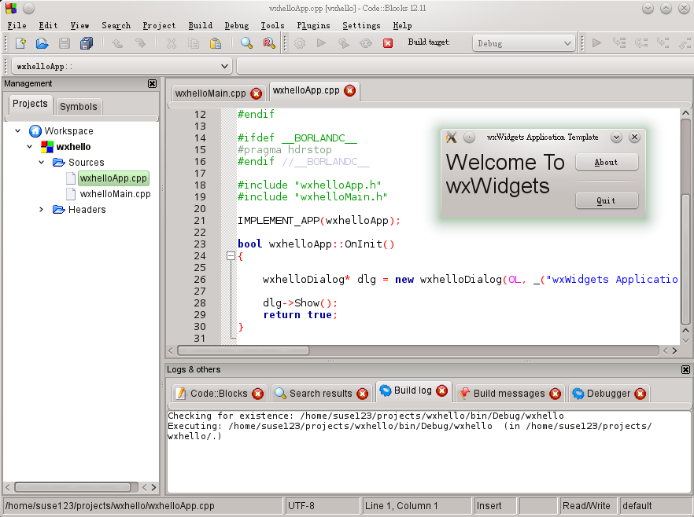Screen dimensions: 694x517
Task: Click the Edit menu
Action: pyautogui.click(x=48, y=26)
